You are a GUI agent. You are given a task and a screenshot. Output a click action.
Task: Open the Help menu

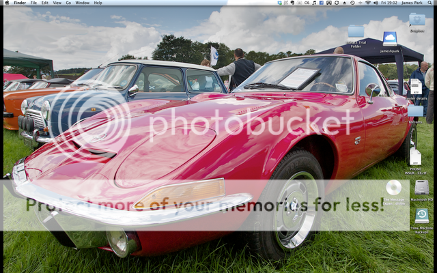98,3
